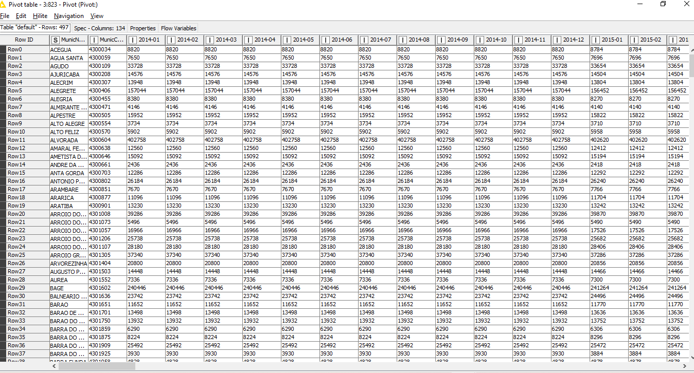This screenshot has height=373, width=694.
Task: Open the File menu
Action: tap(5, 16)
